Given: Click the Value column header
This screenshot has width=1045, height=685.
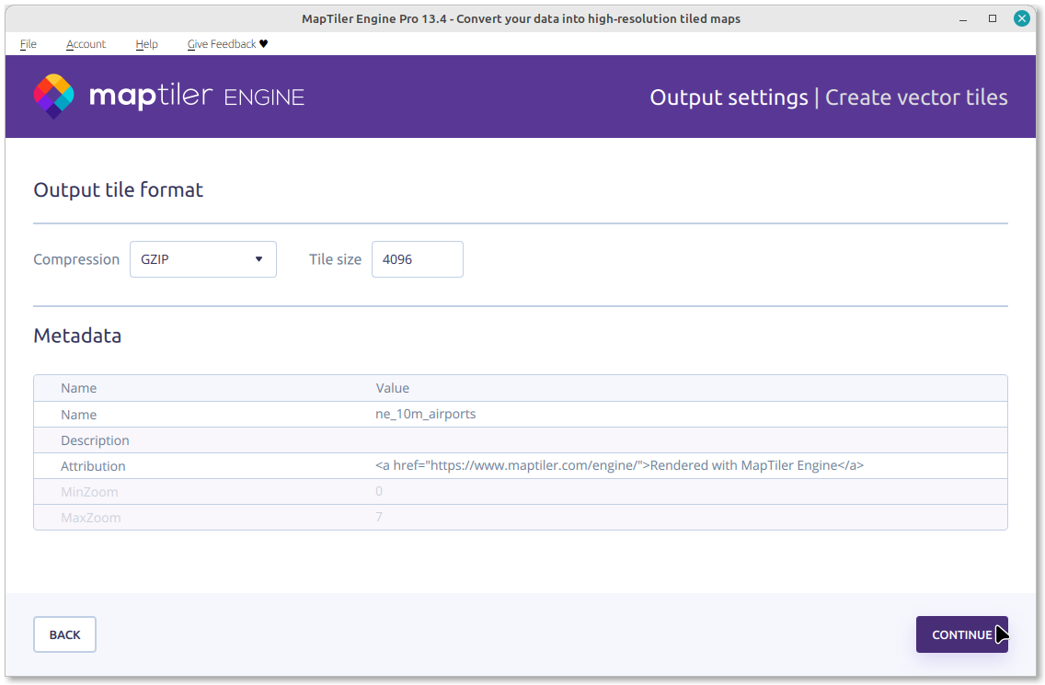Looking at the screenshot, I should (393, 388).
